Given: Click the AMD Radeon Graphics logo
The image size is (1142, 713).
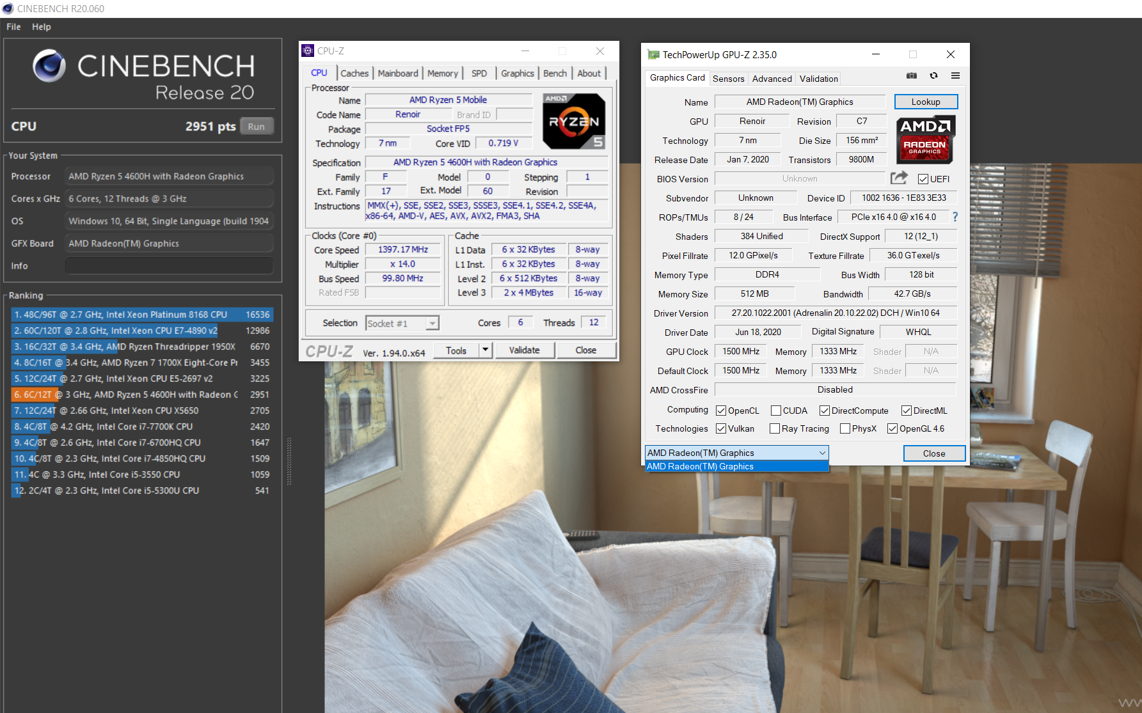Looking at the screenshot, I should (x=924, y=139).
